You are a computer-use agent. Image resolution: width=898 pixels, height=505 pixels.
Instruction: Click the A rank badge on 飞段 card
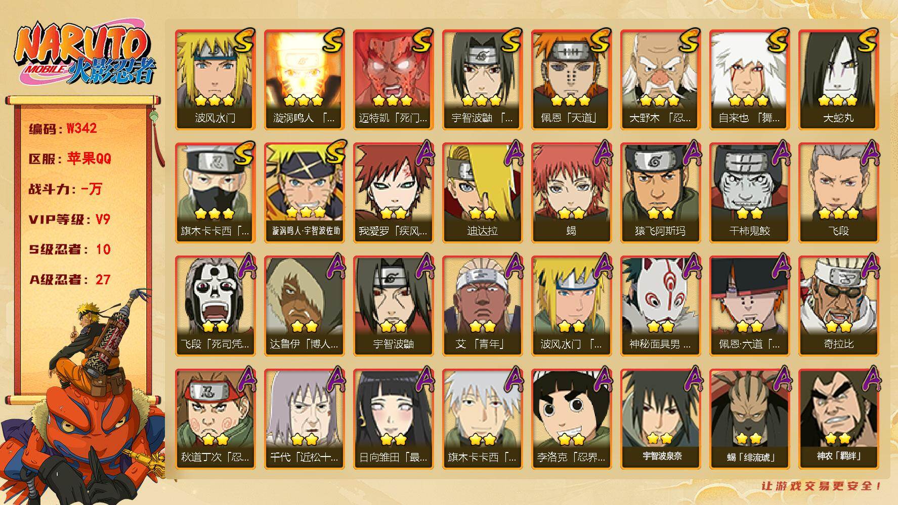868,153
